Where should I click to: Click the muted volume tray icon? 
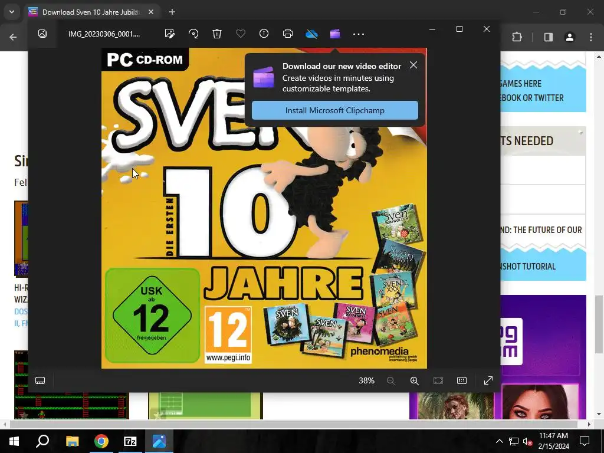tap(527, 441)
